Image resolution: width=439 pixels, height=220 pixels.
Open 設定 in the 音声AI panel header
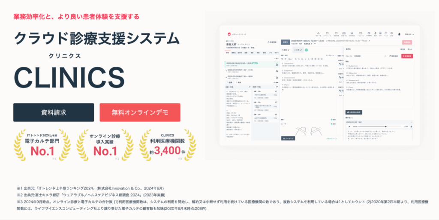coord(403,49)
